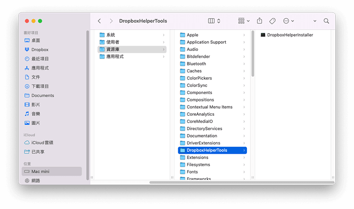Open the More actions ellipsis menu
This screenshot has width=354, height=209.
pos(289,21)
